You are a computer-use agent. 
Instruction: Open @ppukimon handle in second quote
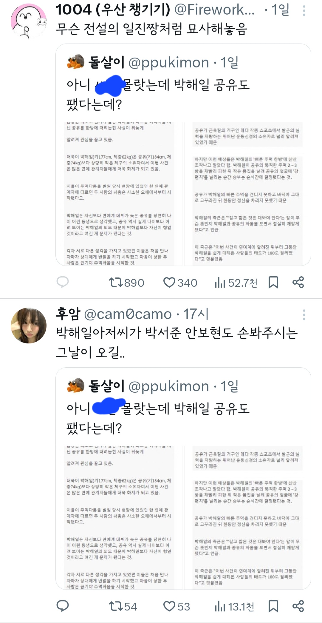169,386
